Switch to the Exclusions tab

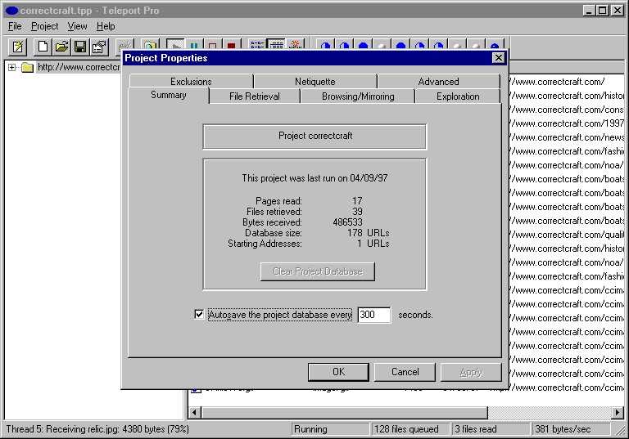click(x=191, y=81)
